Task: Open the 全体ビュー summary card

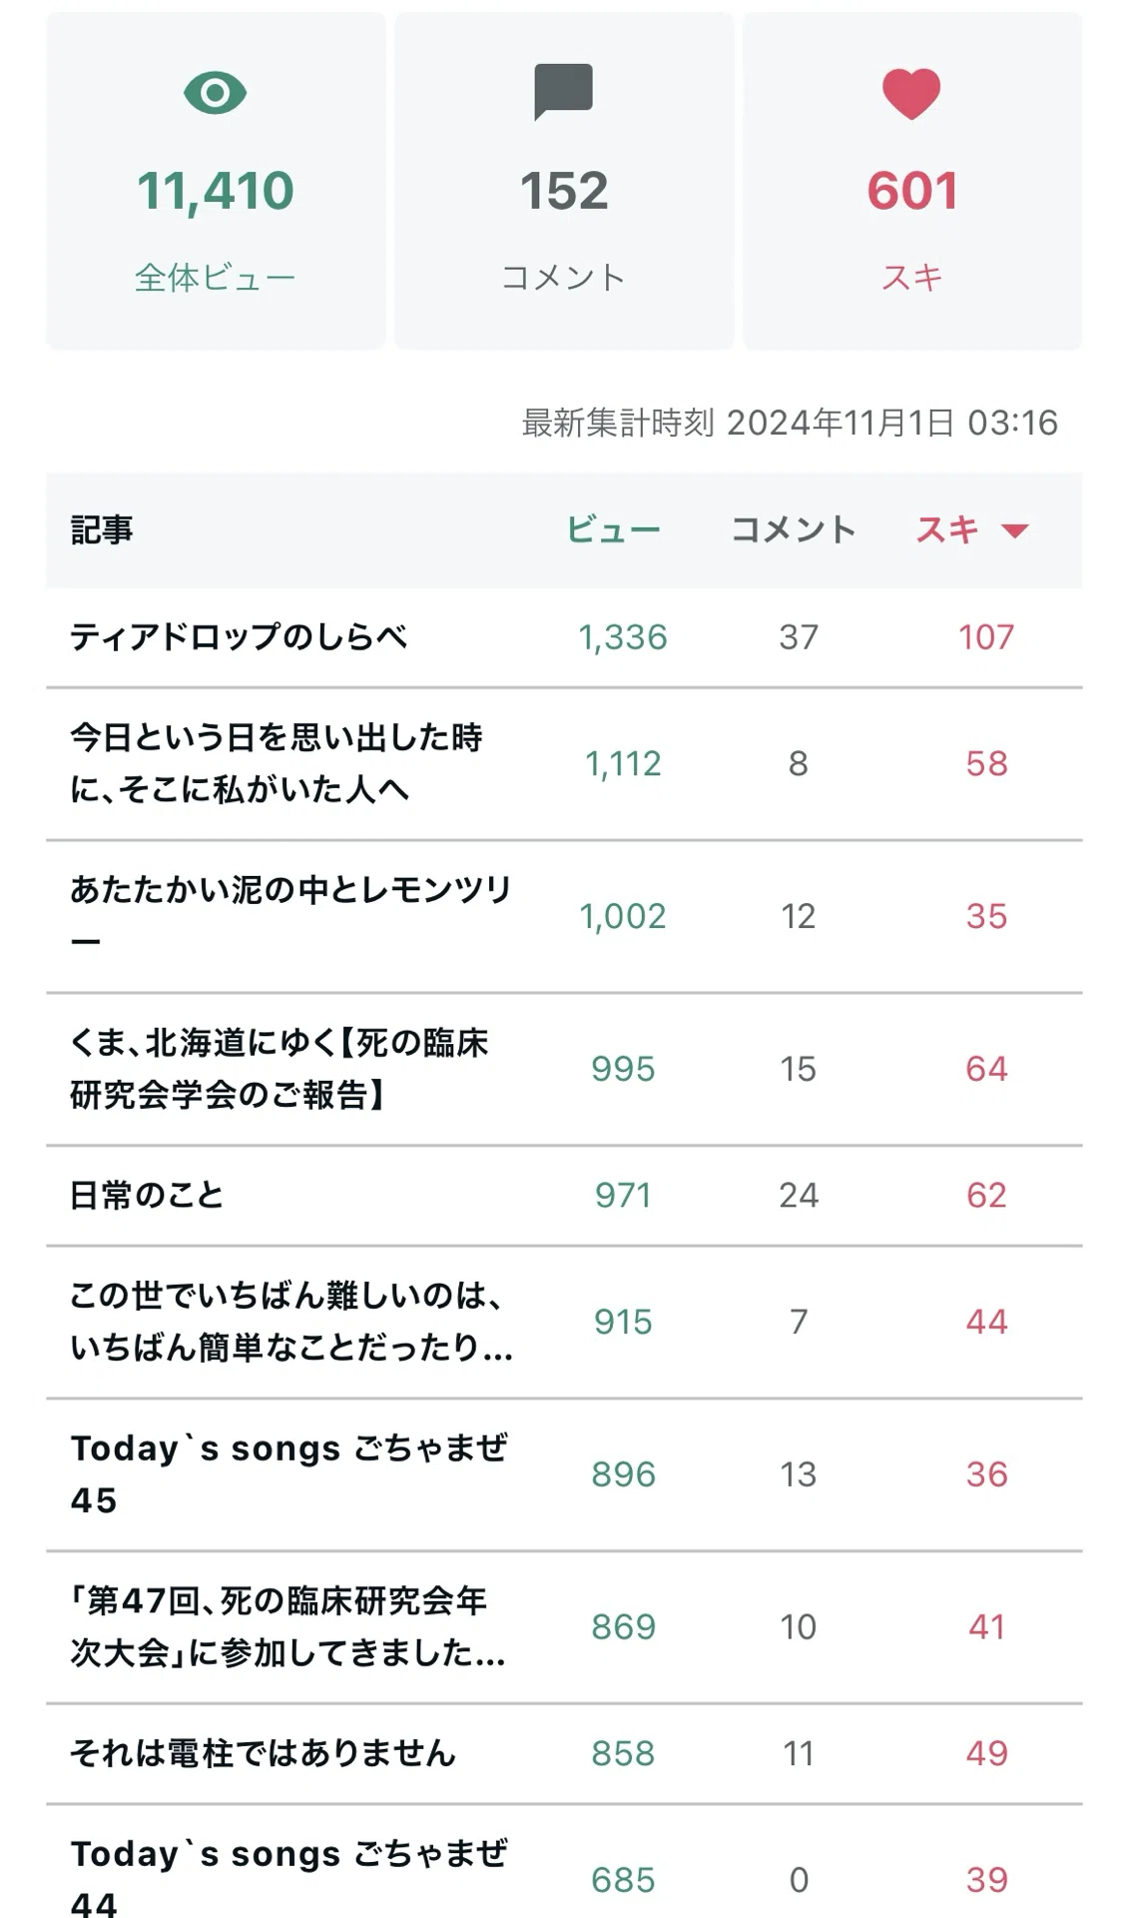Action: point(216,182)
